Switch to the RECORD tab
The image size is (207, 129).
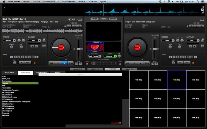(x=130, y=69)
